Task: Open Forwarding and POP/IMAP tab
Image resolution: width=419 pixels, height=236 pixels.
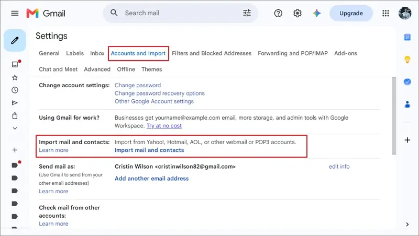Action: tap(293, 53)
